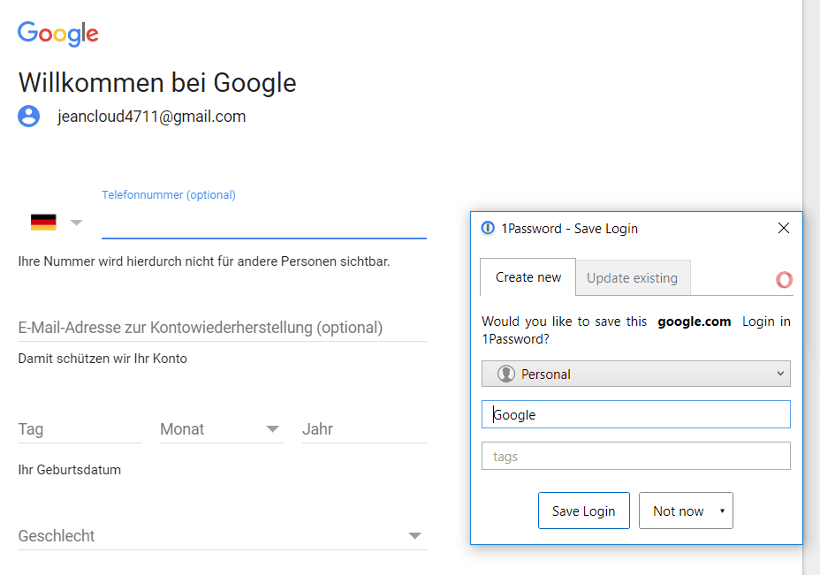
Task: Open the Monat month dropdown
Action: (x=222, y=429)
